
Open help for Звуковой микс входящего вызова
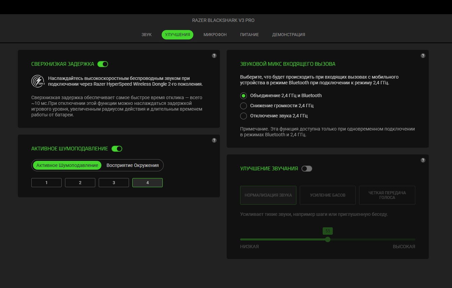point(423,56)
